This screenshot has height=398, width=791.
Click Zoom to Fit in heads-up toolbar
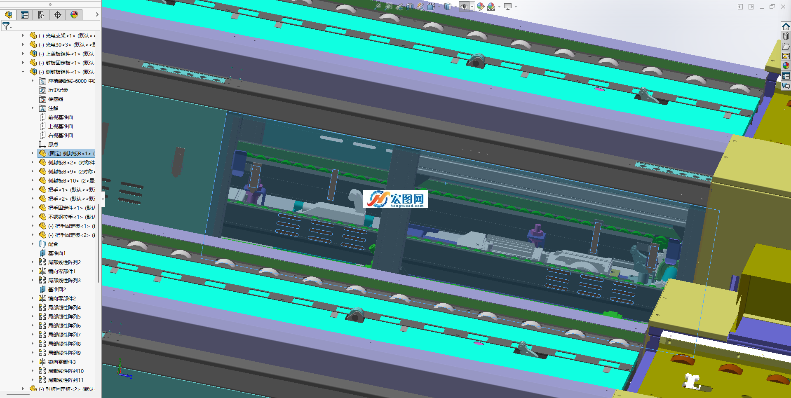point(378,7)
